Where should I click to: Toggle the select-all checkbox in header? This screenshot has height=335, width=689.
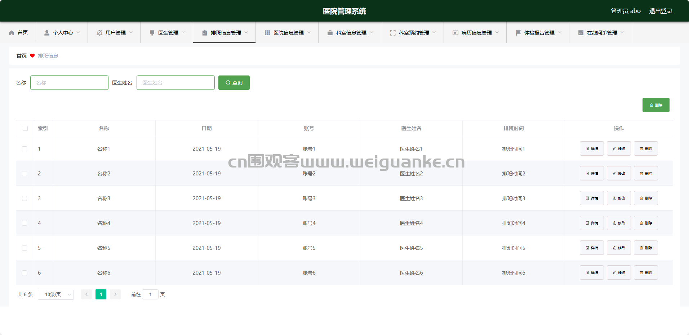(25, 128)
